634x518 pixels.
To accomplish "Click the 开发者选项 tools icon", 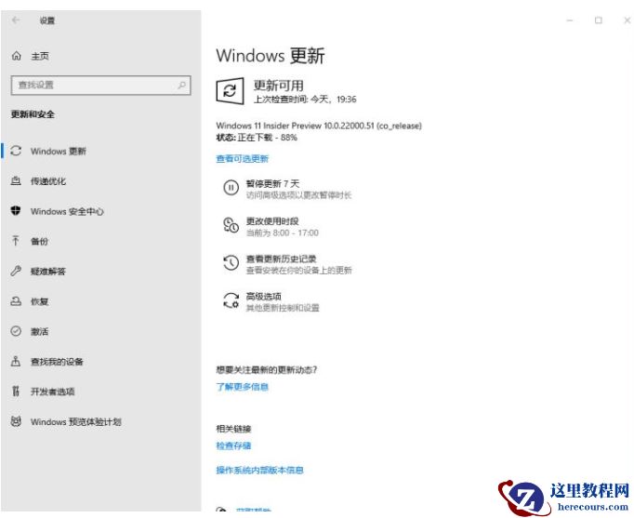I will pyautogui.click(x=16, y=391).
